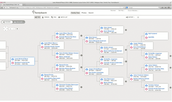Select Sidsel Nielsen's name
Screen dimensions: 172x102
[x=153, y=57]
